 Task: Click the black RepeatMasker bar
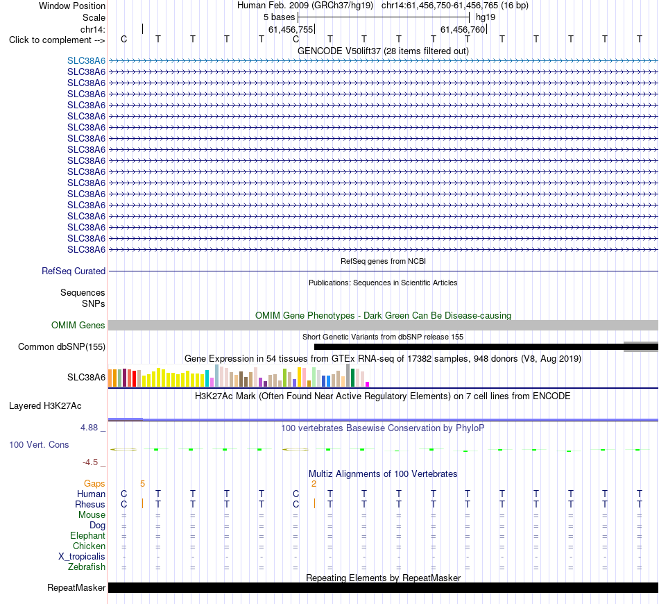384,587
